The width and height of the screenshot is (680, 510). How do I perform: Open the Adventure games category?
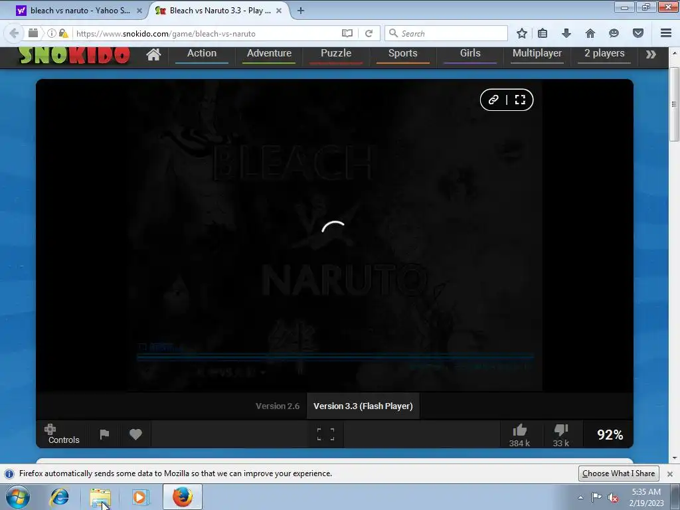[269, 54]
